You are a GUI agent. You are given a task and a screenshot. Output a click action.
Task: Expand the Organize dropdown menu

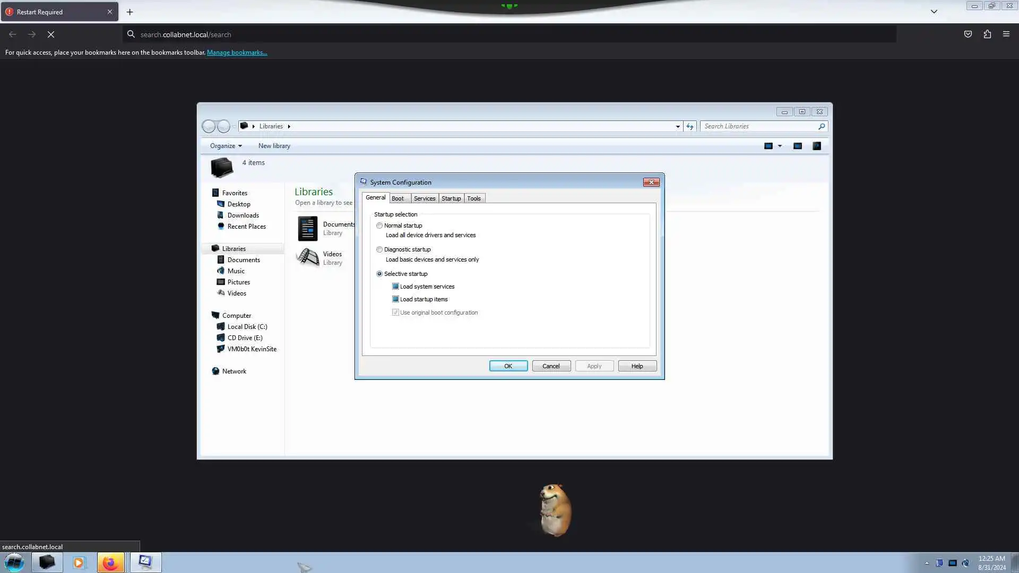point(226,146)
